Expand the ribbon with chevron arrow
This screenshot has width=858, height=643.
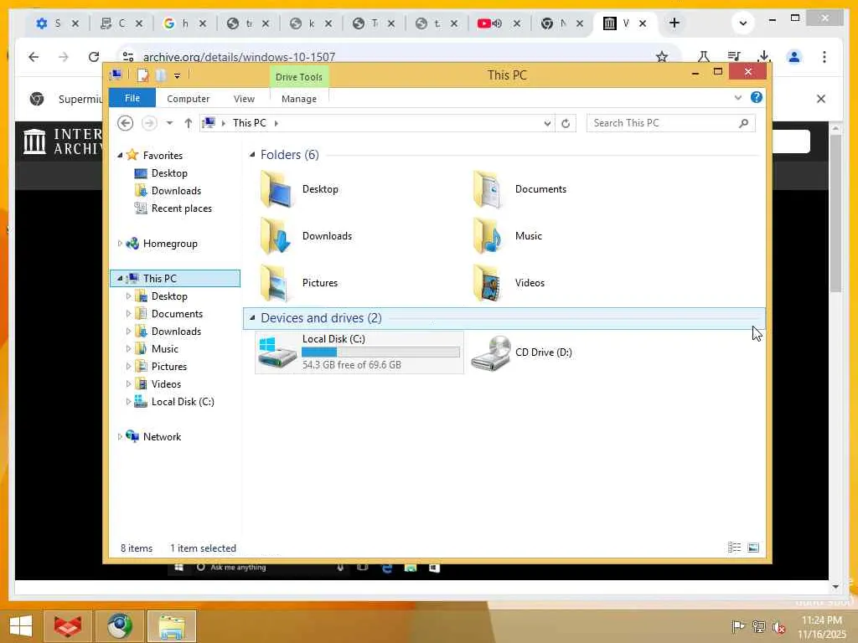(738, 97)
